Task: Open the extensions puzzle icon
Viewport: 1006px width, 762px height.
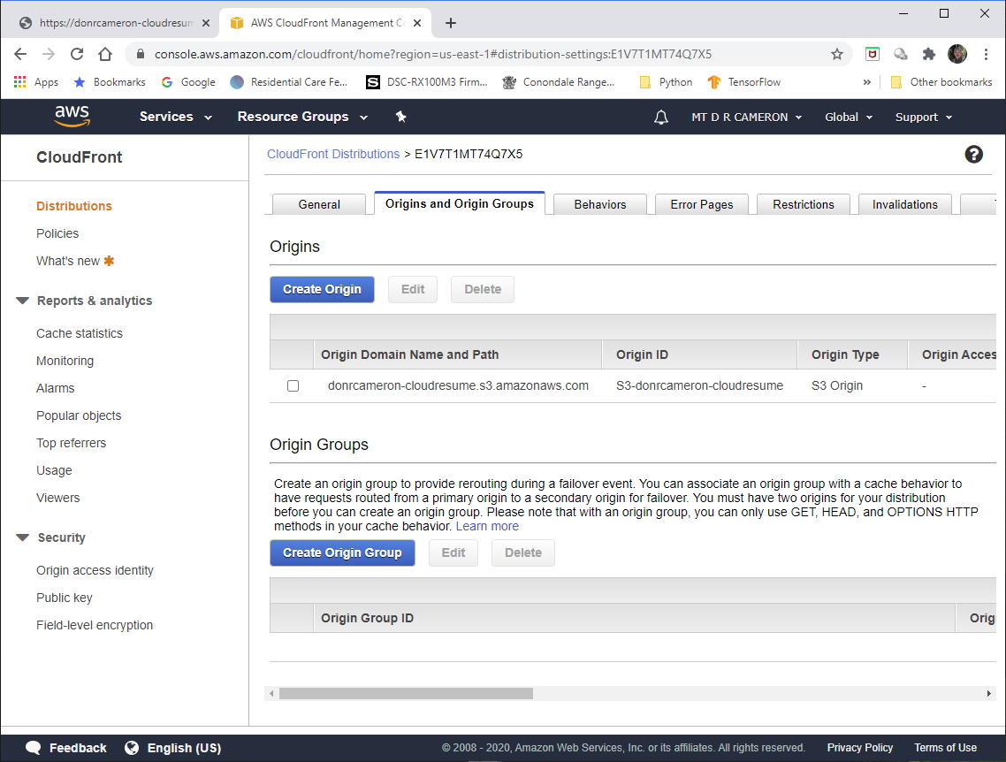Action: coord(928,55)
